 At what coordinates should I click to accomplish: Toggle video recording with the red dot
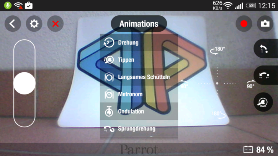pyautogui.click(x=244, y=24)
